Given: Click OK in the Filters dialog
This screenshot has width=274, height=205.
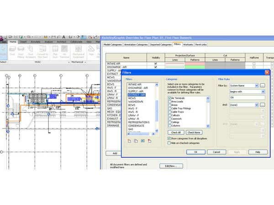Looking at the screenshot, I should click(x=196, y=152).
